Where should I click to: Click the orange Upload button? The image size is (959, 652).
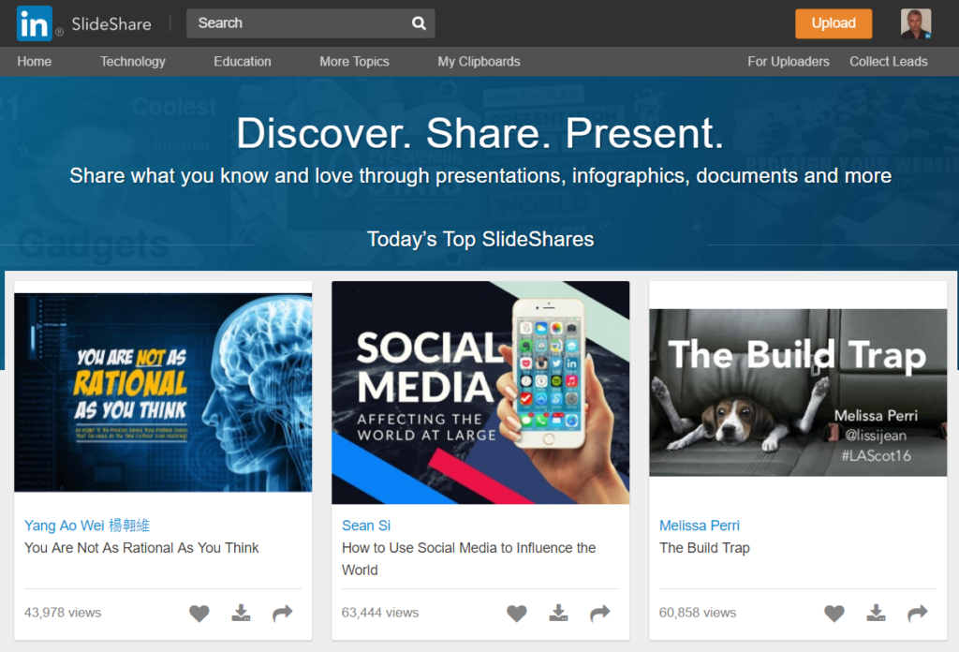tap(834, 23)
